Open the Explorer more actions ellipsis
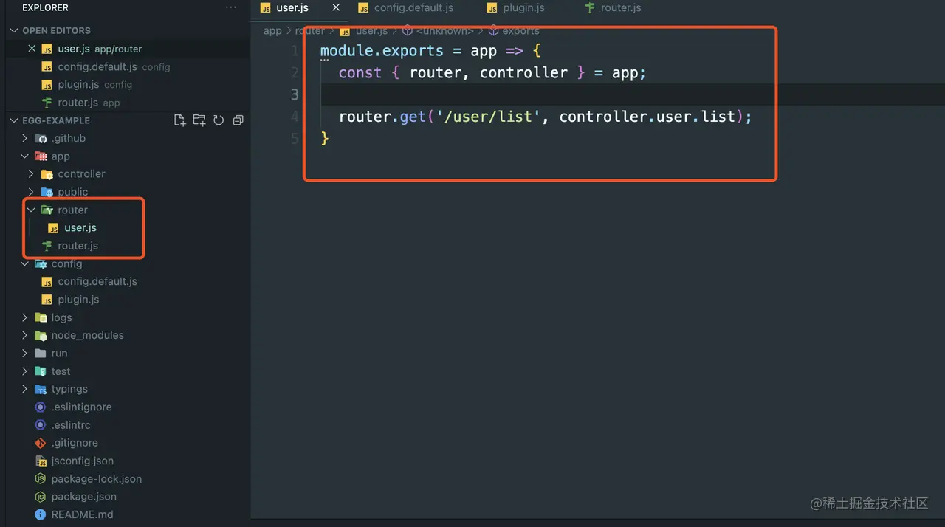Screen dimensions: 945x527 point(231,7)
